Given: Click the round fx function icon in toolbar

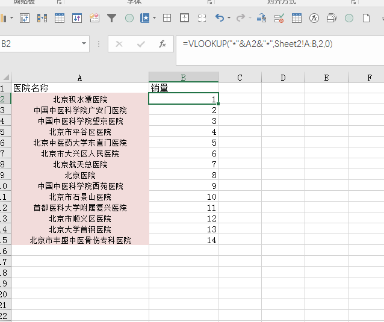Looking at the screenshot, I should click(x=314, y=18).
